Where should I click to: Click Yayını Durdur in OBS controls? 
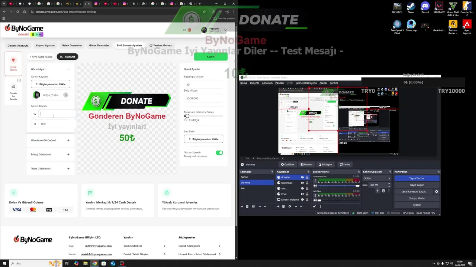tap(417, 178)
